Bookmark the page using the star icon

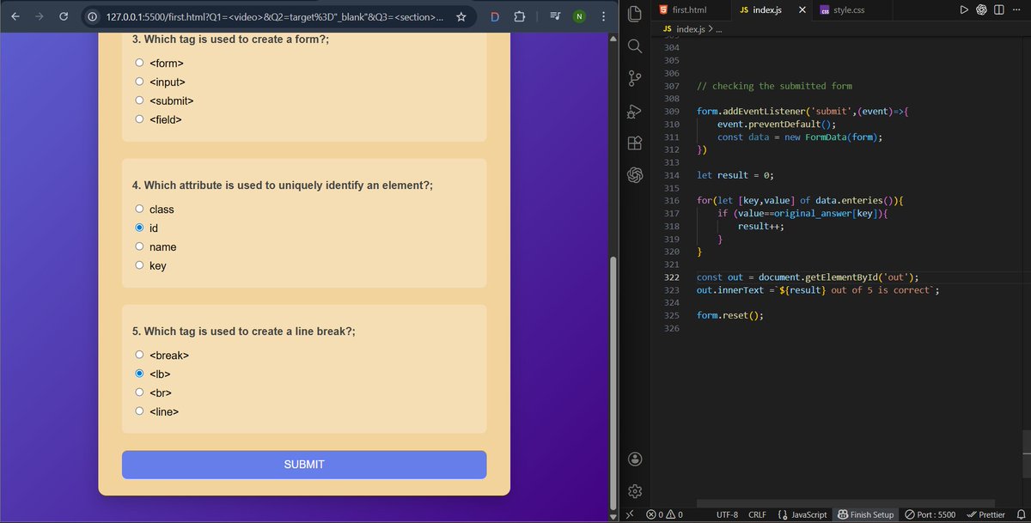(x=461, y=15)
